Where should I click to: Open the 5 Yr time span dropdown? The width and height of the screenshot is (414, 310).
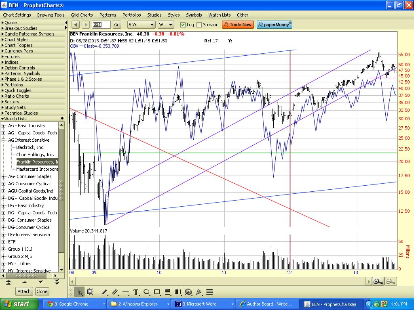pos(141,25)
